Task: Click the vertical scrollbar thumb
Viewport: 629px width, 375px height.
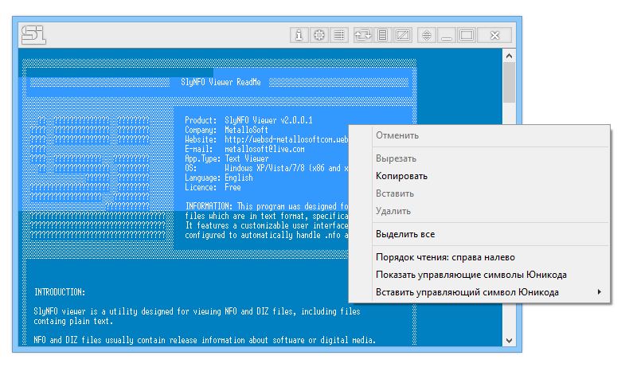Action: pyautogui.click(x=509, y=82)
